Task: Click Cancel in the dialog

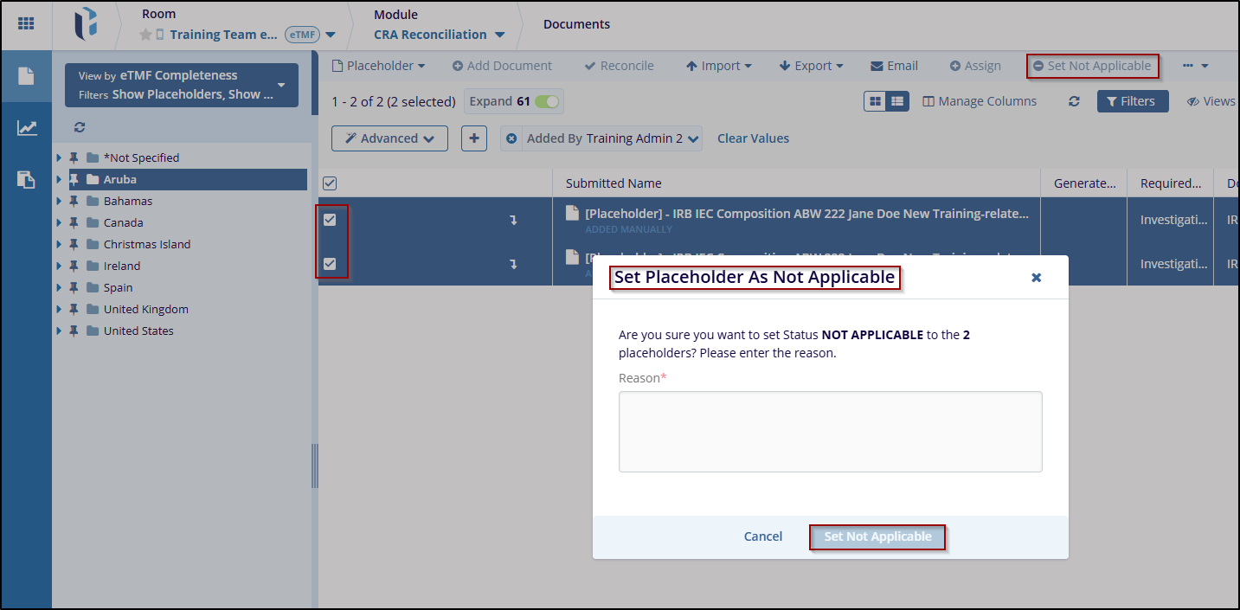Action: (762, 536)
